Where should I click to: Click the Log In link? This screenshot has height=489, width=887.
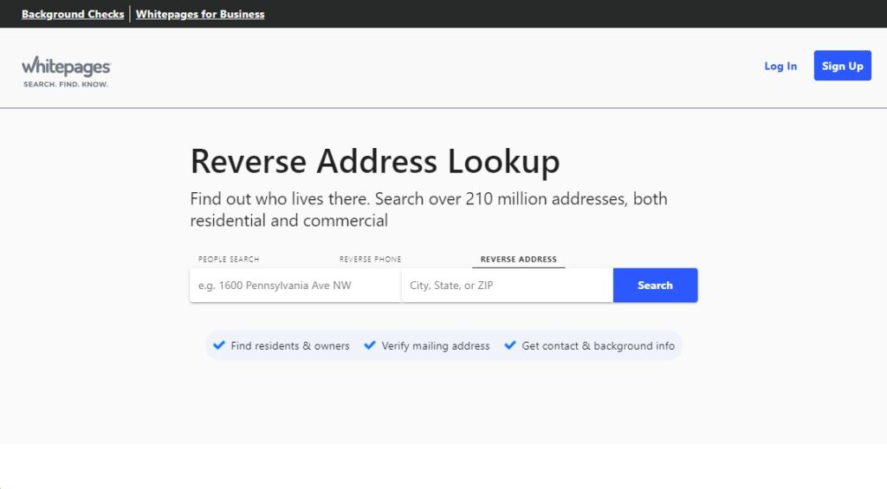[780, 66]
